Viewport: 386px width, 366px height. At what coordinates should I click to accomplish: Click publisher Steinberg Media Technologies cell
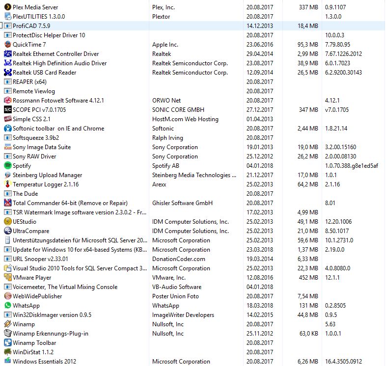tap(194, 175)
